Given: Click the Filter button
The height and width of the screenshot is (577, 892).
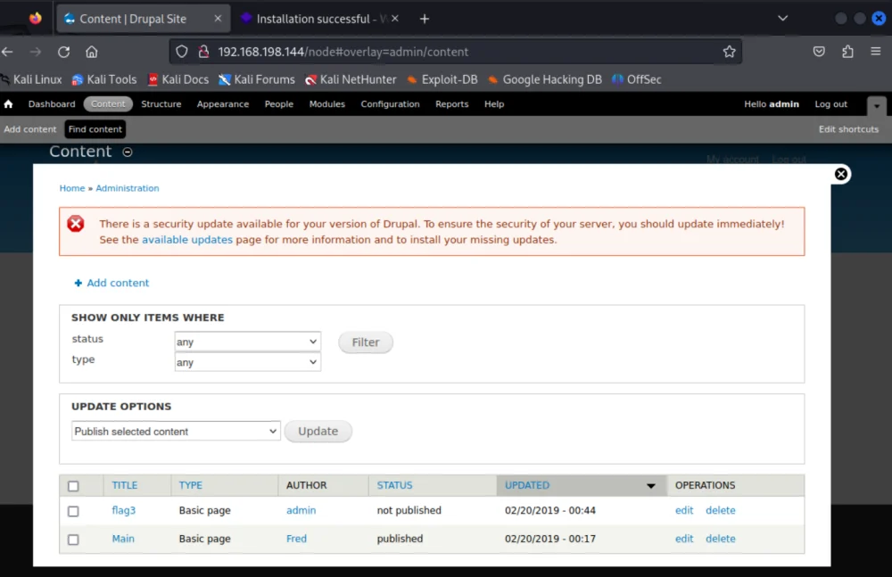Looking at the screenshot, I should 365,342.
